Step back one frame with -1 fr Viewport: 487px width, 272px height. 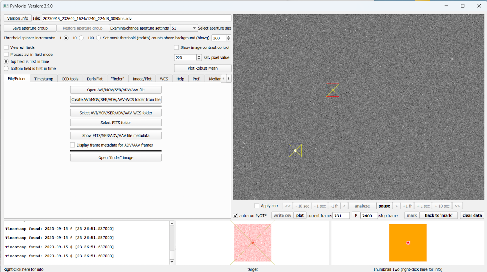coord(334,206)
